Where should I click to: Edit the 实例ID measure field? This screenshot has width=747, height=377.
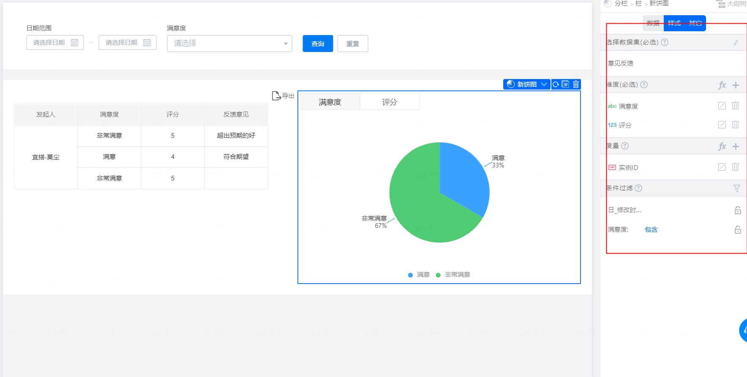tap(722, 167)
